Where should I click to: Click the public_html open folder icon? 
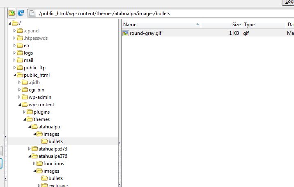pyautogui.click(x=20, y=75)
